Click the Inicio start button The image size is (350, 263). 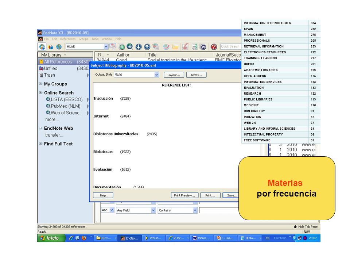point(51,238)
